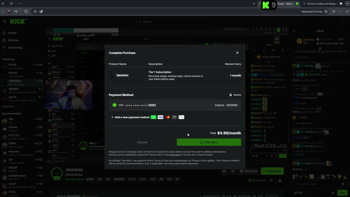Open iREMPO channel in sidebar
350x197 pixels.
[x=22, y=91]
